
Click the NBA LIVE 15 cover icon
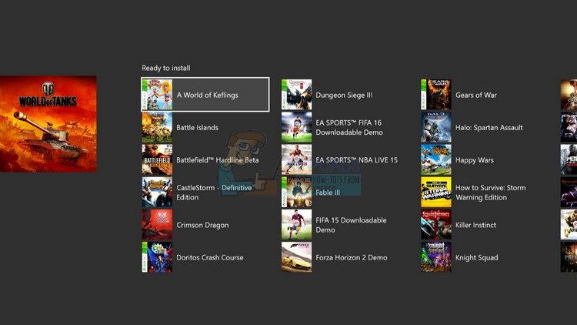(297, 160)
